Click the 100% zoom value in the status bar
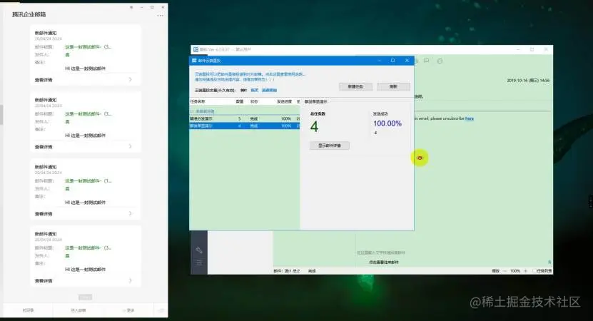The width and height of the screenshot is (593, 321). pyautogui.click(x=515, y=271)
